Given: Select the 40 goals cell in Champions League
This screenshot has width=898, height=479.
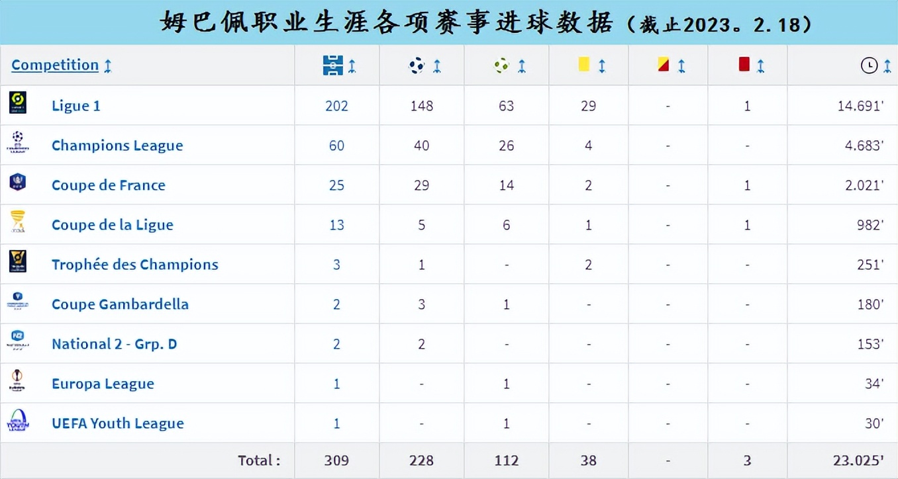Looking at the screenshot, I should click(x=422, y=146).
